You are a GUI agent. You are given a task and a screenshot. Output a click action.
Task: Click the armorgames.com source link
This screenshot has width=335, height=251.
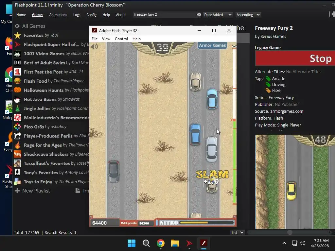tap(287, 111)
